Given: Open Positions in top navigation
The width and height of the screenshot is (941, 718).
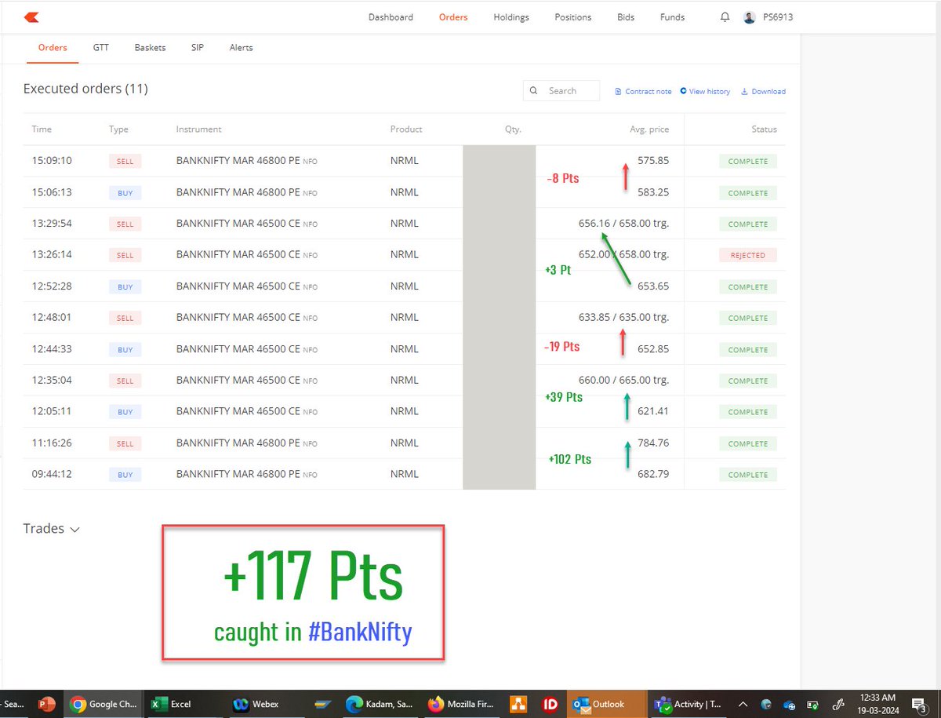Looking at the screenshot, I should tap(573, 17).
